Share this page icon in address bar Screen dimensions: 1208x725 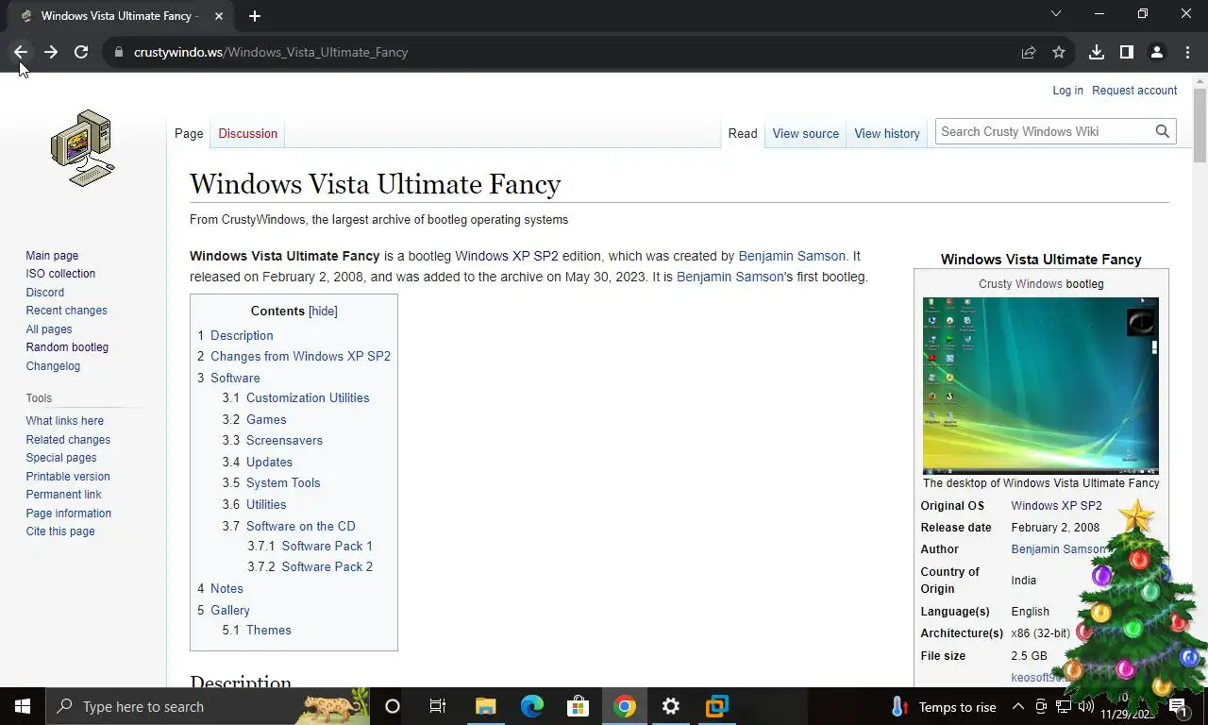click(x=1029, y=52)
